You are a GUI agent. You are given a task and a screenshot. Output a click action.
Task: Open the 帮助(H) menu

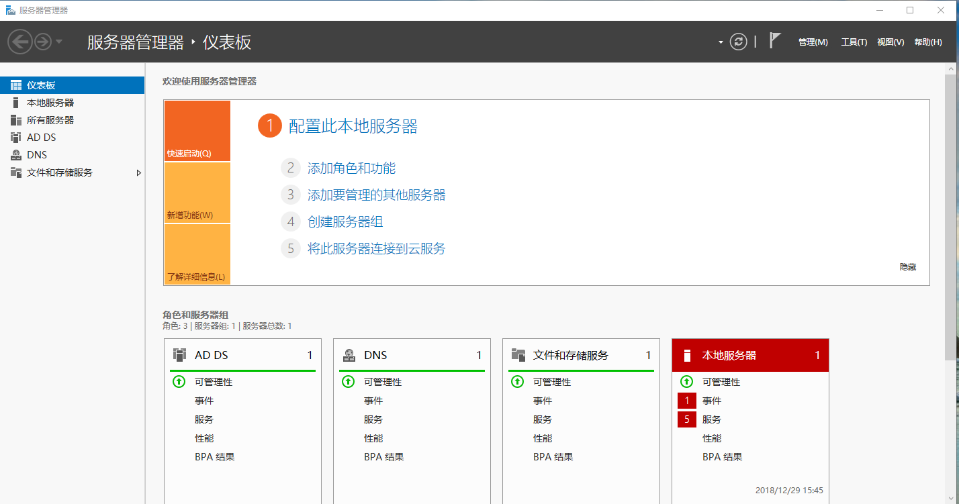click(x=928, y=42)
